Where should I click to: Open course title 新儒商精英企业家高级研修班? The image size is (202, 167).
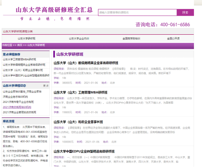pyautogui.click(x=86, y=63)
